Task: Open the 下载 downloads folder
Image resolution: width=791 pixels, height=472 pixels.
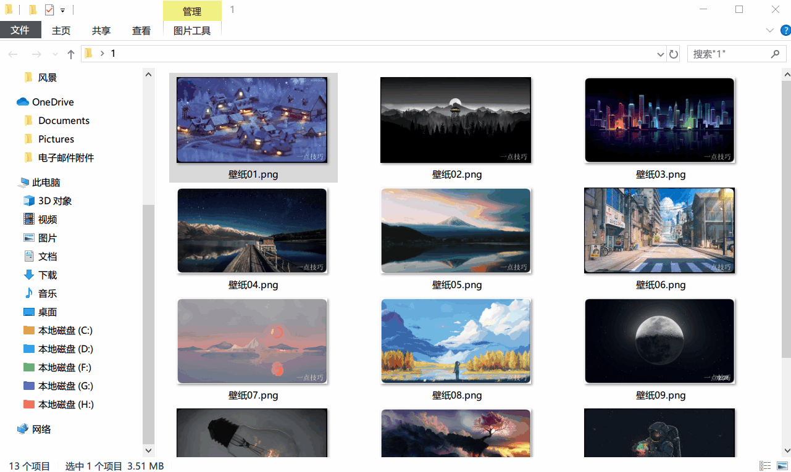Action: pyautogui.click(x=48, y=275)
